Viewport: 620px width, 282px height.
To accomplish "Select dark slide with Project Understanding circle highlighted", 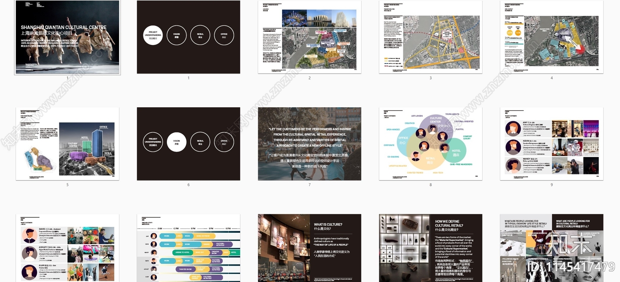I will [x=188, y=37].
